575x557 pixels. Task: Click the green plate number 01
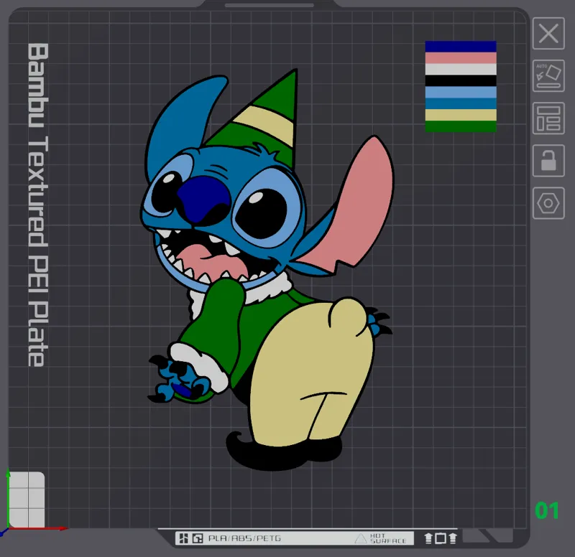coord(547,510)
